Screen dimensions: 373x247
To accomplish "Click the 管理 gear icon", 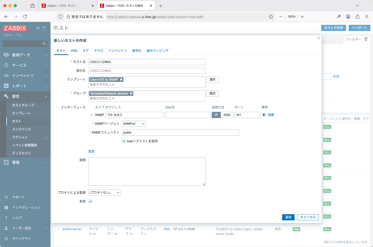I will pyautogui.click(x=6, y=162).
